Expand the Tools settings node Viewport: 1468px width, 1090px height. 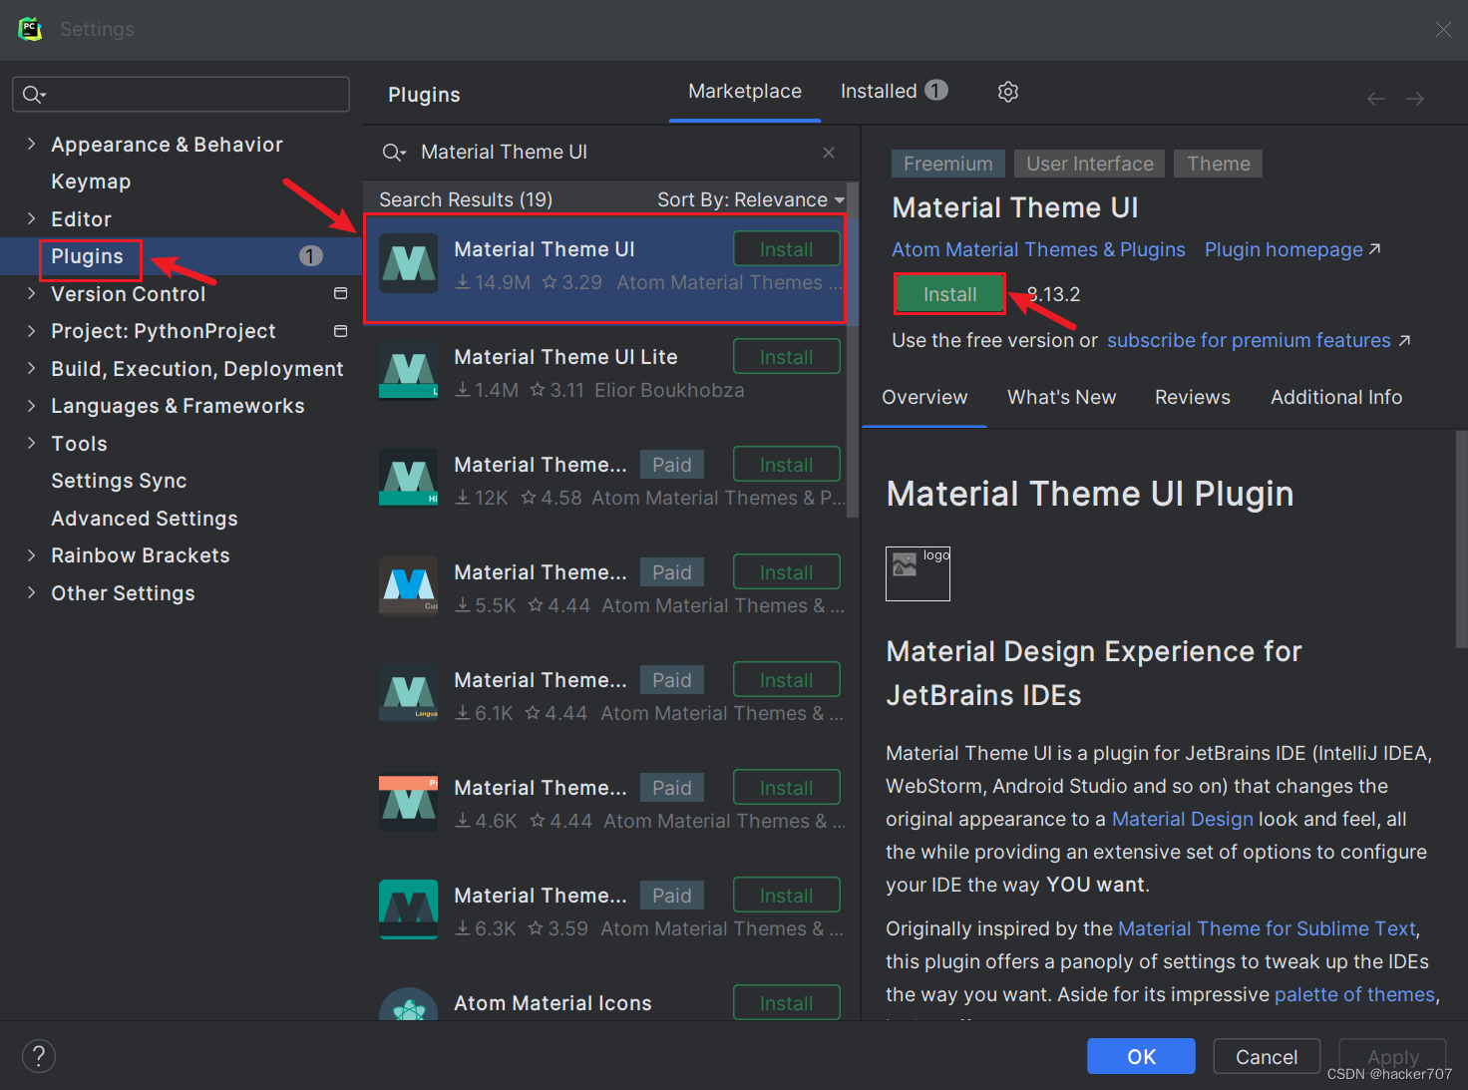click(31, 444)
